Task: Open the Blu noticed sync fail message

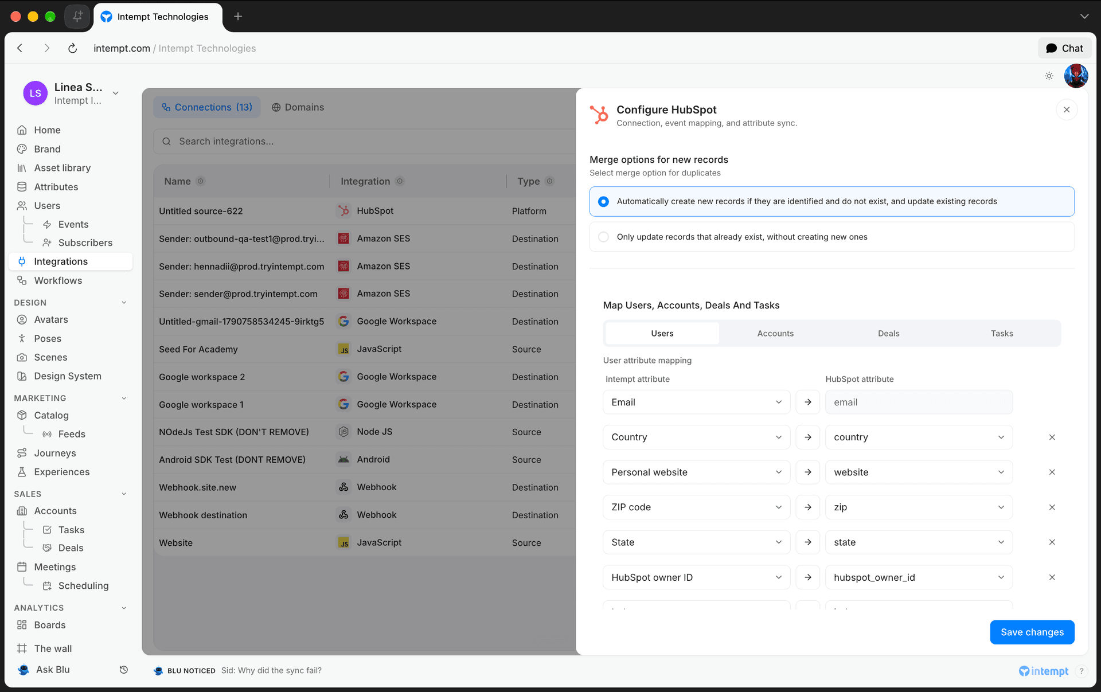Action: [238, 671]
